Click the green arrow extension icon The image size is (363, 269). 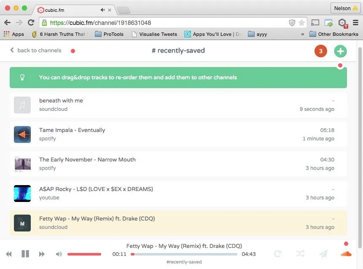pyautogui.click(x=328, y=23)
